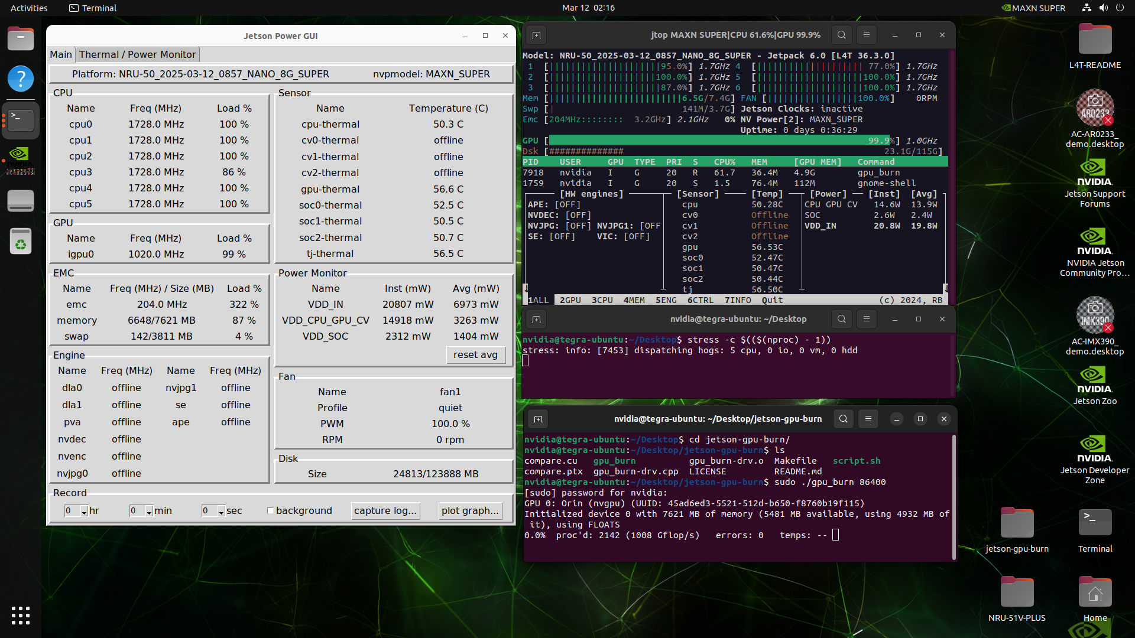Open Files manager from the dock
Viewport: 1135px width, 638px height.
pos(21,40)
